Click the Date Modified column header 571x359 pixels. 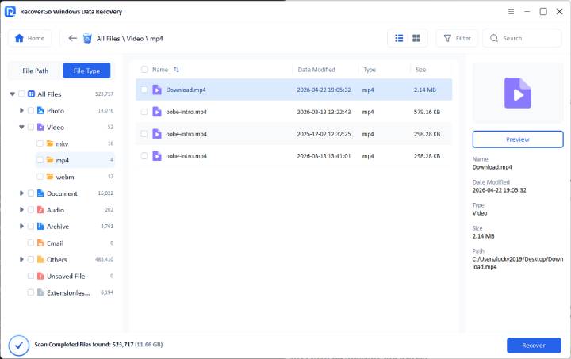tap(316, 70)
